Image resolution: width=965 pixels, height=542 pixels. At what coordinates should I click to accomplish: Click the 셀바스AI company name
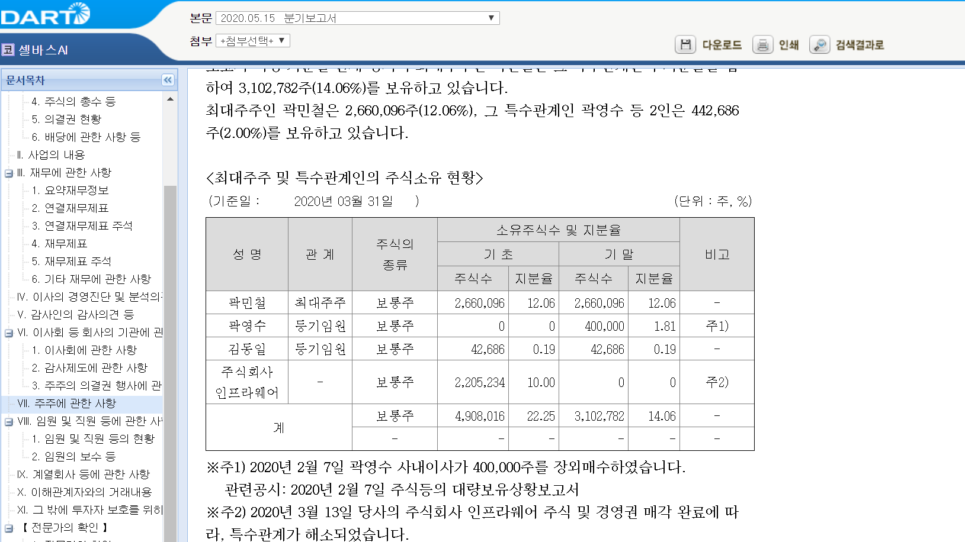coord(43,50)
